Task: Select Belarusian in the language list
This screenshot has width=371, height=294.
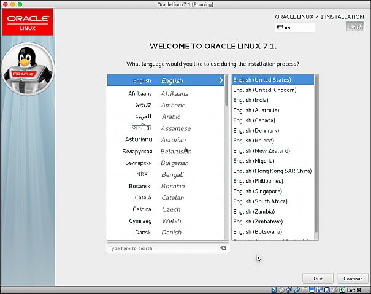Action: 166,152
